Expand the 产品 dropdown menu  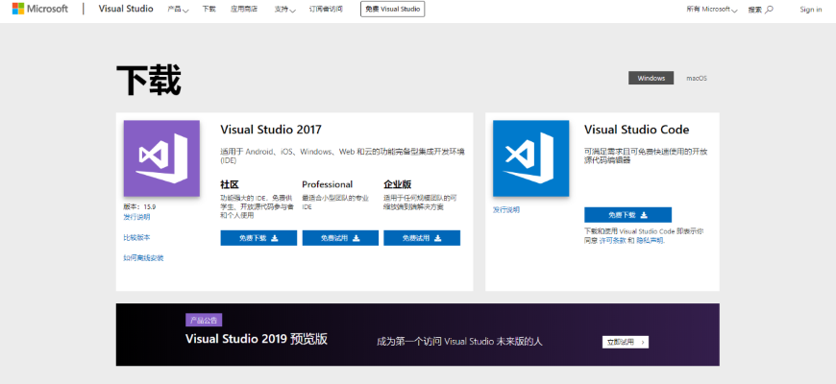click(x=177, y=10)
